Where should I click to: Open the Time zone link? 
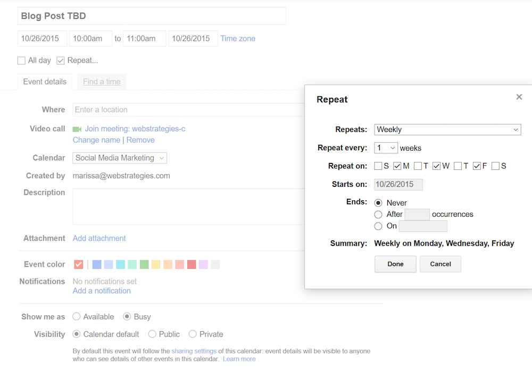click(x=238, y=39)
